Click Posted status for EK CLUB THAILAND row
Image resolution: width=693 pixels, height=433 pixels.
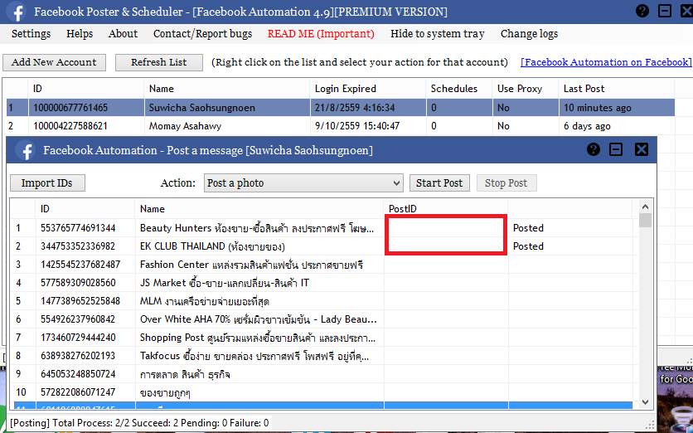pyautogui.click(x=528, y=246)
